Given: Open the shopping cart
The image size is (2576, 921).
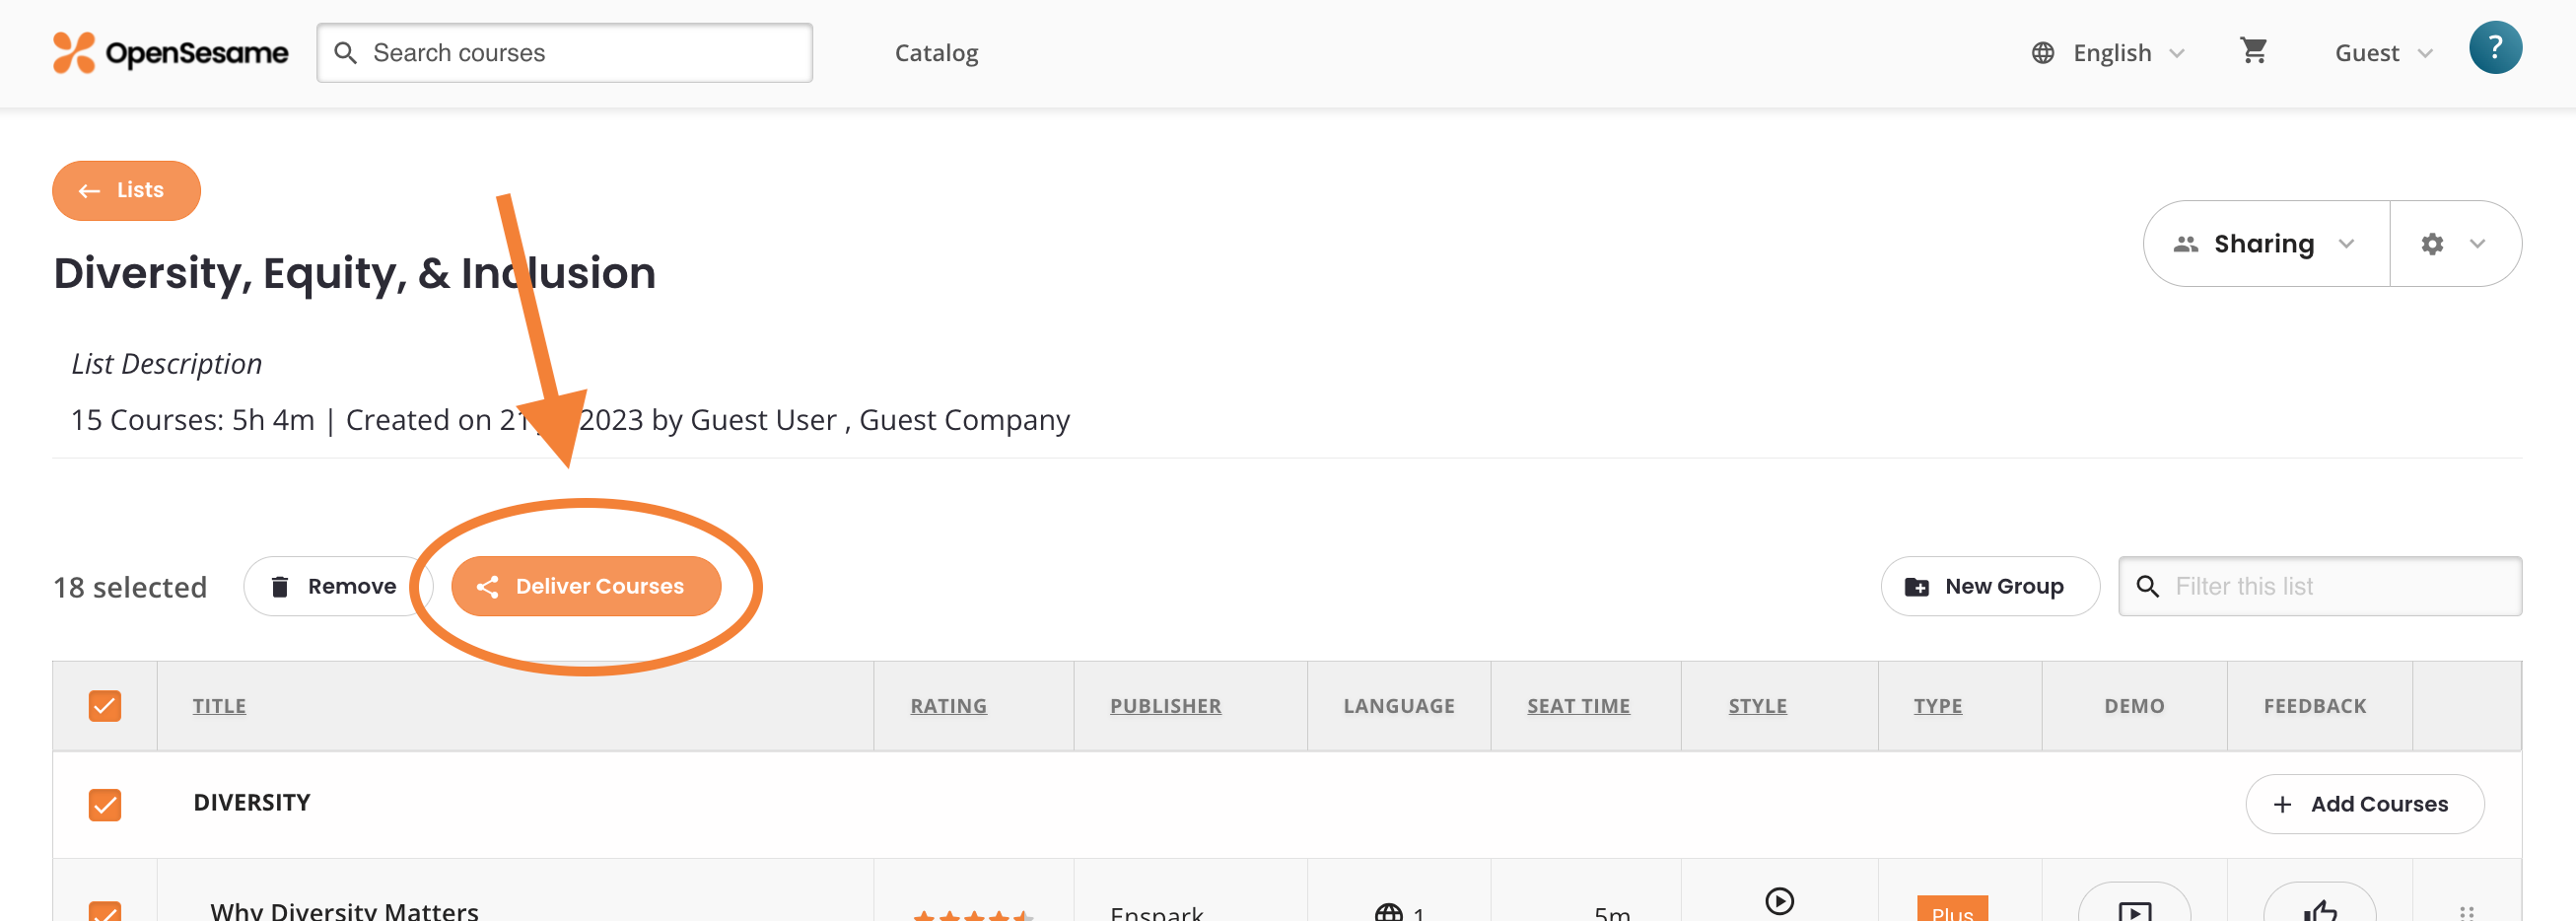Looking at the screenshot, I should tap(2254, 51).
